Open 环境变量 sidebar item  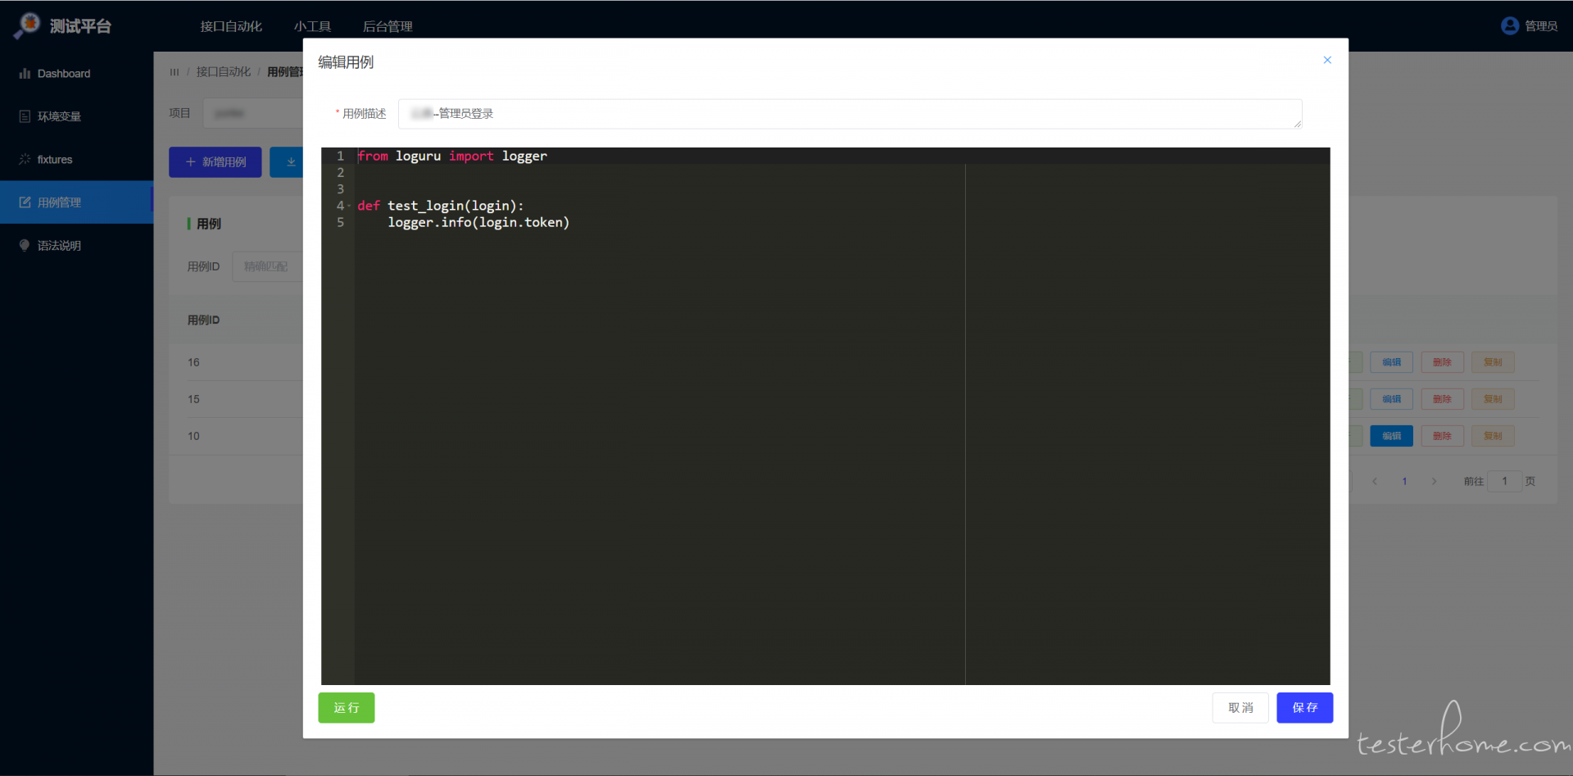point(76,116)
